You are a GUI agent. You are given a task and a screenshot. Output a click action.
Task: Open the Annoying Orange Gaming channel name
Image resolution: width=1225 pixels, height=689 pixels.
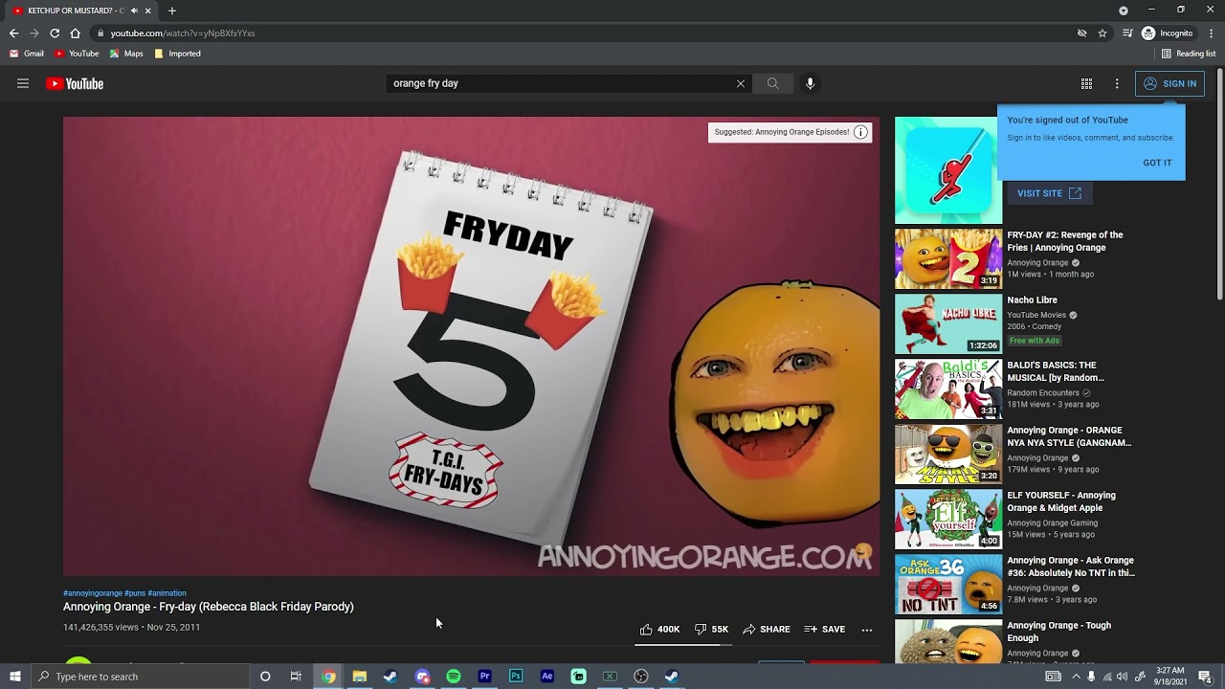(1052, 522)
